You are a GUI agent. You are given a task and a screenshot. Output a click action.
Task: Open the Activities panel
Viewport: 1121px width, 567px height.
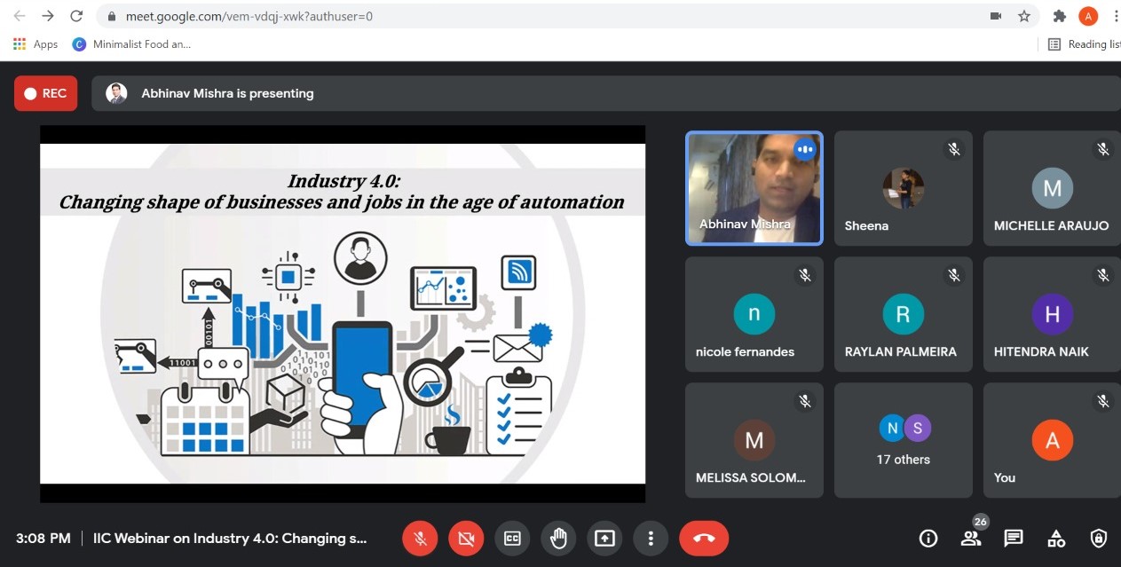(x=1056, y=538)
